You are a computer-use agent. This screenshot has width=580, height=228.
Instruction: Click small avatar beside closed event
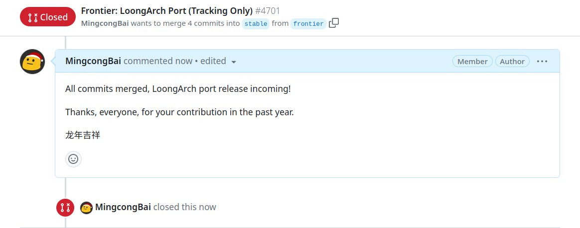pos(86,207)
